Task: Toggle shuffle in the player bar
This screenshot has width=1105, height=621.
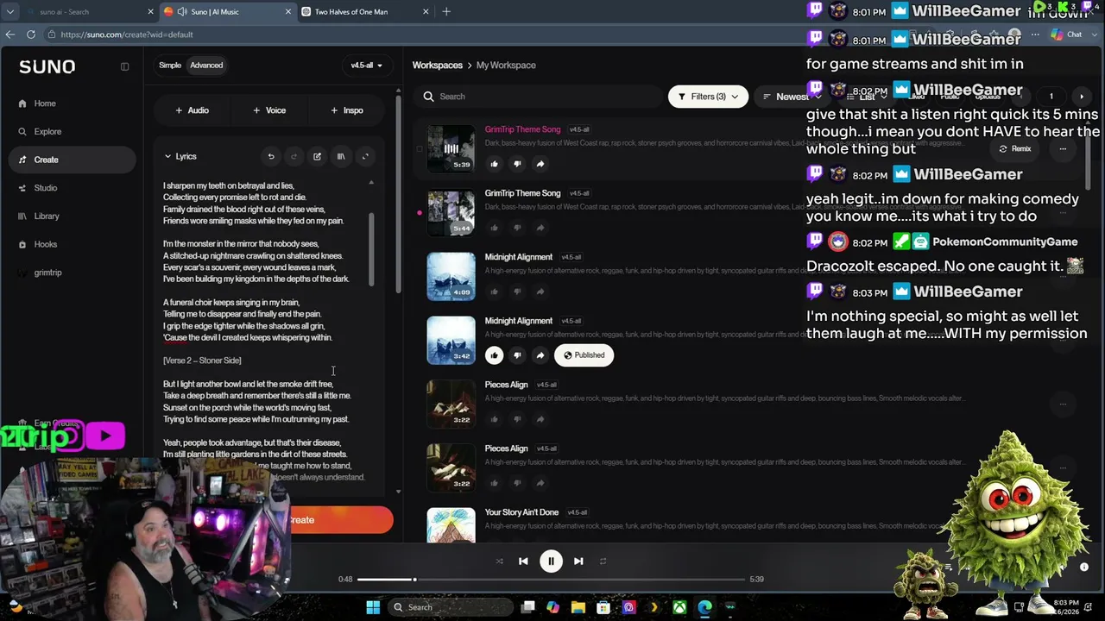Action: click(499, 561)
